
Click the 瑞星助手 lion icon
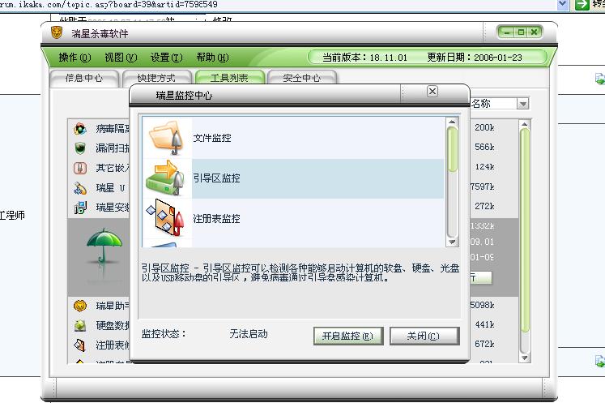(80, 306)
